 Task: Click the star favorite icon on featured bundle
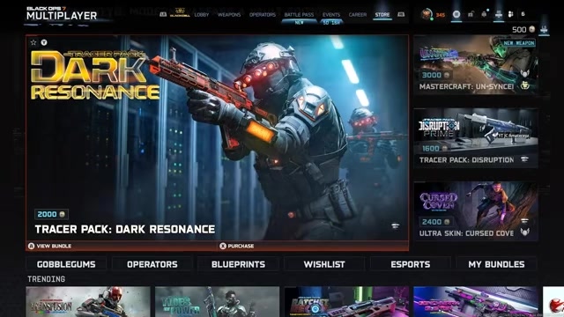[x=33, y=42]
